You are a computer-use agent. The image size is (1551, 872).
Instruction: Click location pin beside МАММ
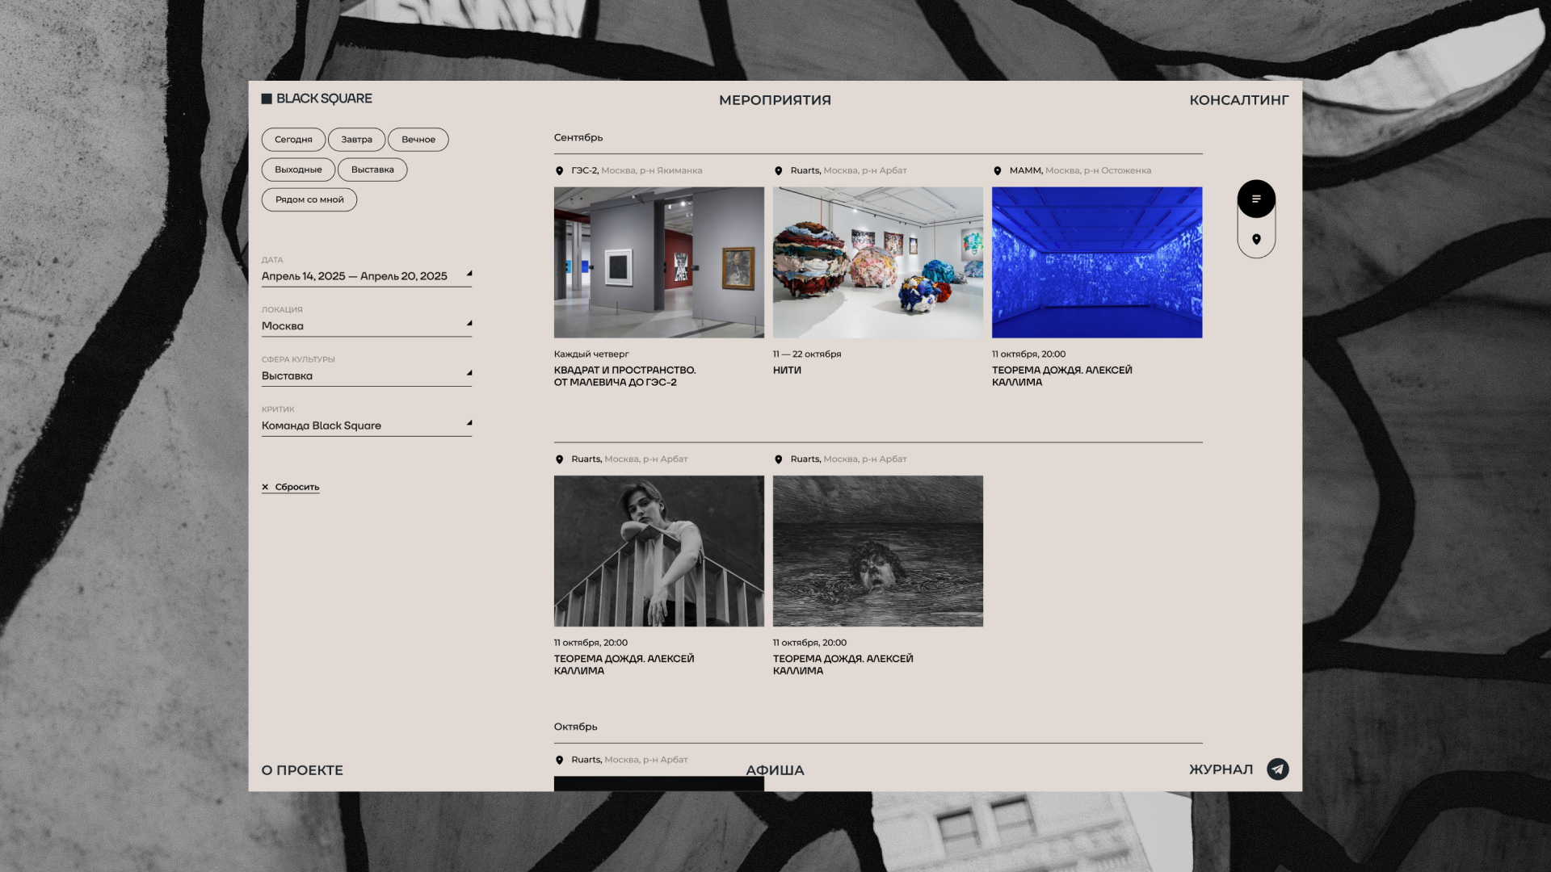click(x=997, y=171)
